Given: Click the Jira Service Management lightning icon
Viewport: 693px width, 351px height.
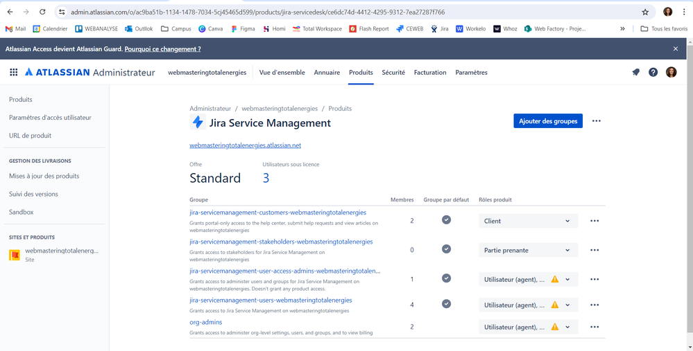Looking at the screenshot, I should 198,122.
